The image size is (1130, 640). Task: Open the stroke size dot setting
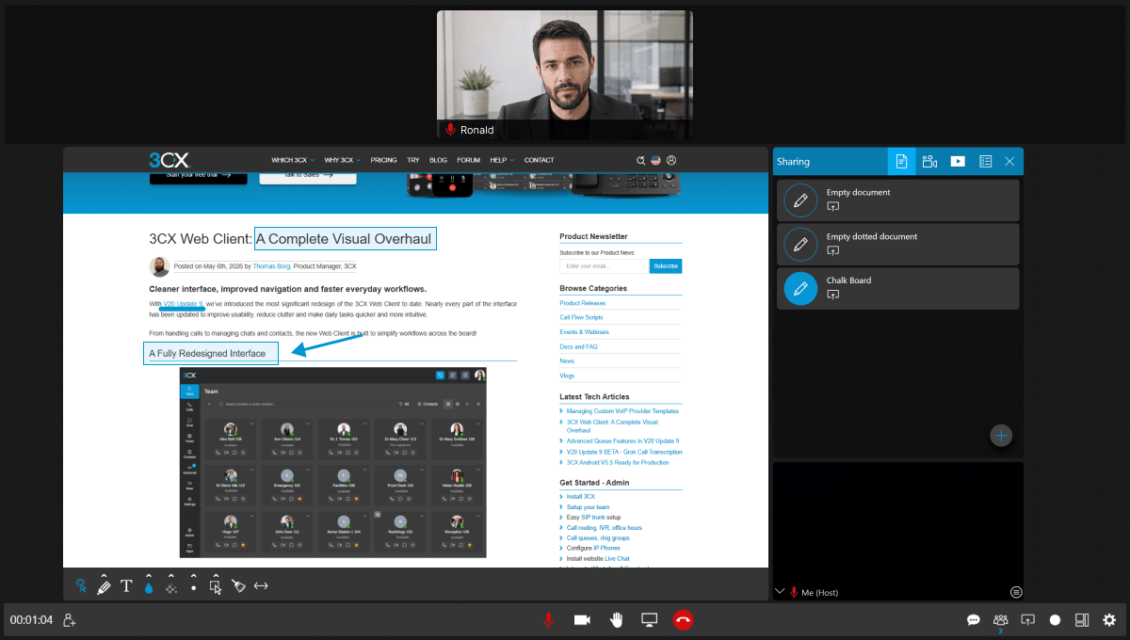click(194, 587)
